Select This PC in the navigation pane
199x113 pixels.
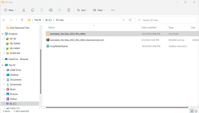tap(12, 65)
